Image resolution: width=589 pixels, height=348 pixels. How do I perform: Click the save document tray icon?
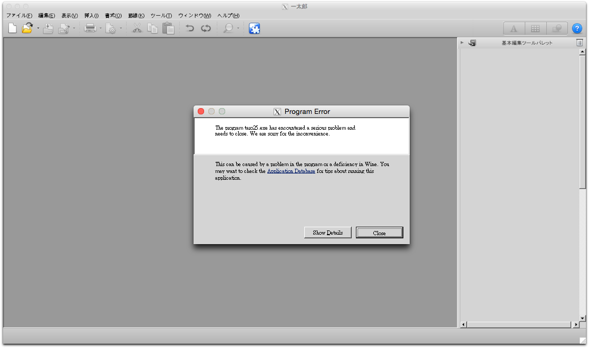coord(48,28)
